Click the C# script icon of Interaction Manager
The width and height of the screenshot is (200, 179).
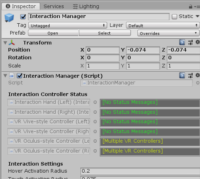11,76
